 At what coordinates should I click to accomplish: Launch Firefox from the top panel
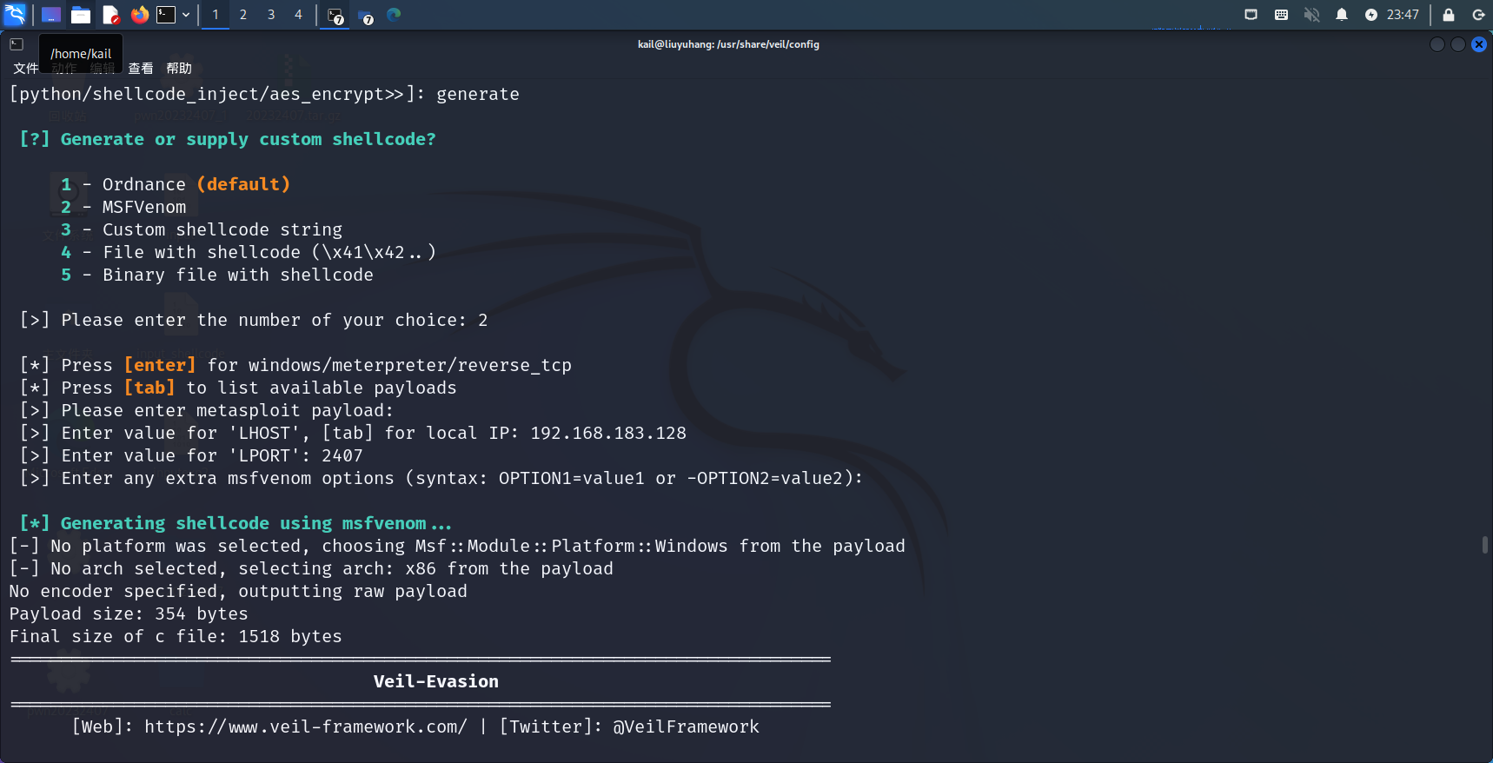140,15
